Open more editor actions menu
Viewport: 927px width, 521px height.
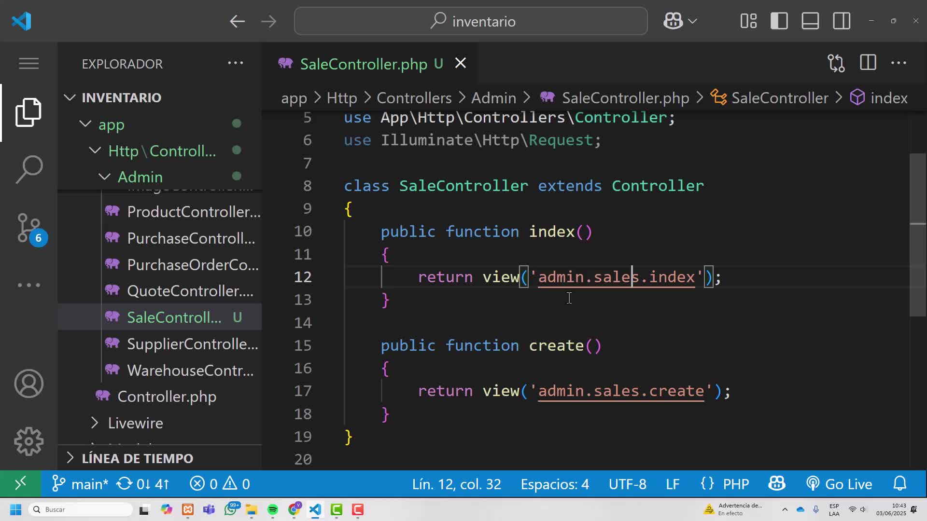899,63
